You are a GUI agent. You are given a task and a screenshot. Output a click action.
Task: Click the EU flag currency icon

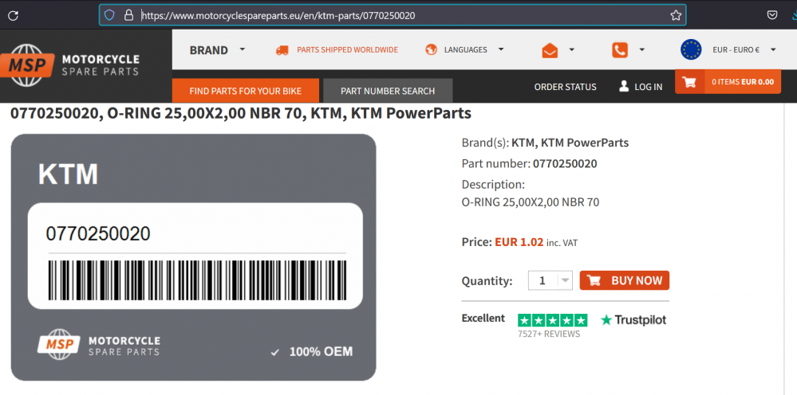point(691,49)
